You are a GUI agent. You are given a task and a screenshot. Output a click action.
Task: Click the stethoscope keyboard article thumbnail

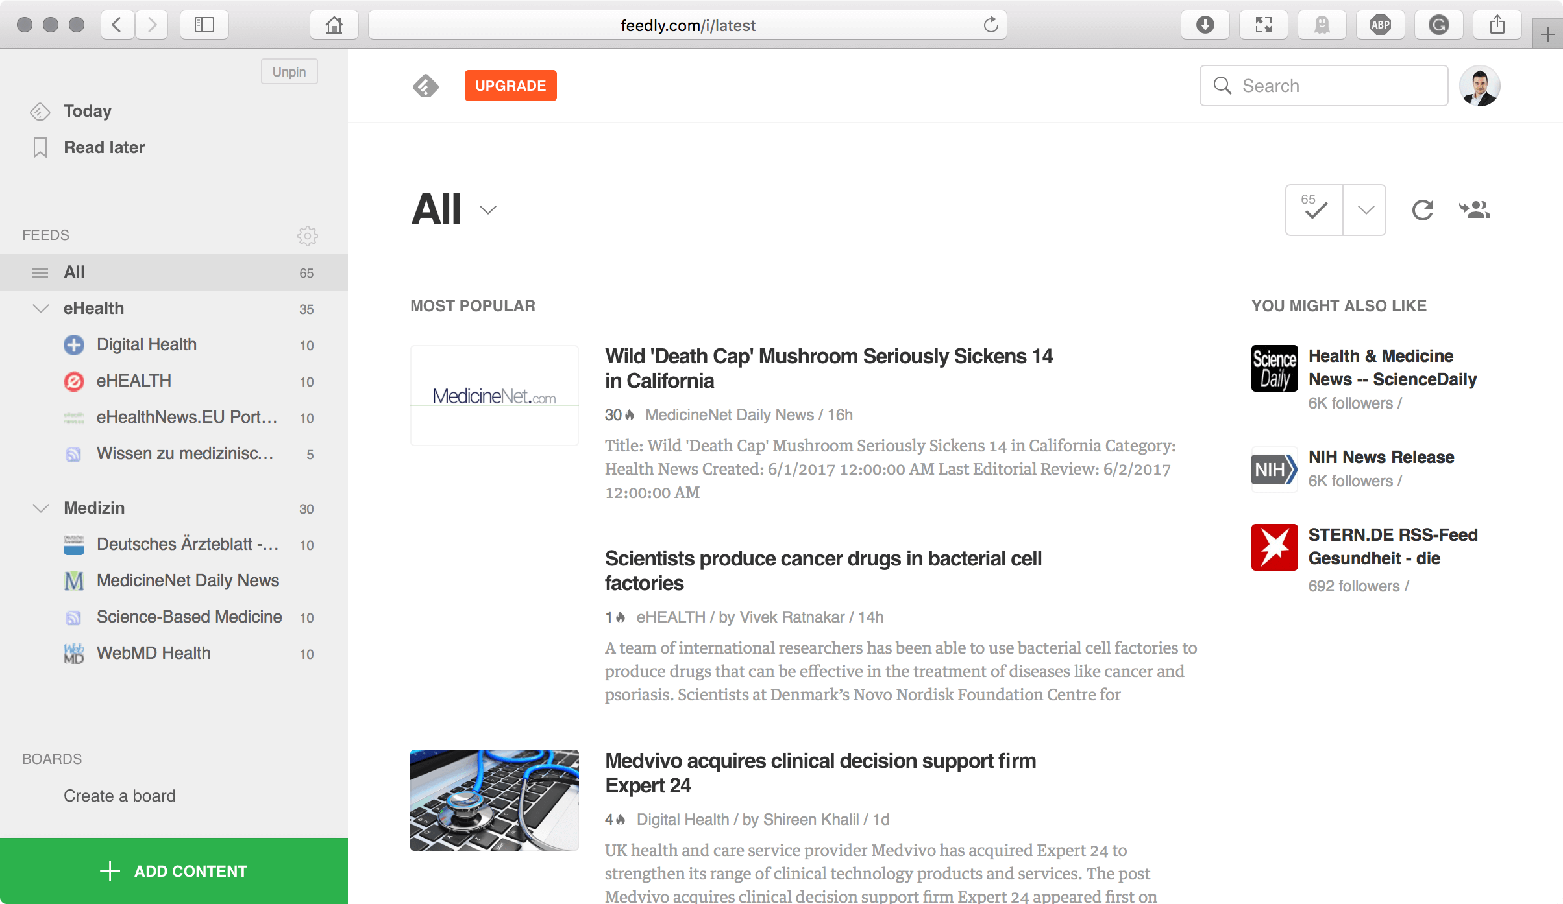pyautogui.click(x=495, y=800)
